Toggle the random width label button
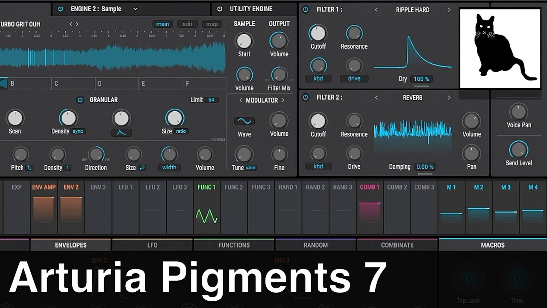The width and height of the screenshot is (547, 308). tap(169, 168)
